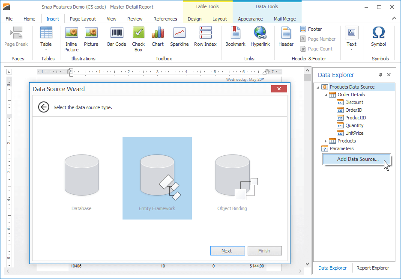Click the Bookmark icon
Image resolution: width=401 pixels, height=279 pixels.
(235, 36)
